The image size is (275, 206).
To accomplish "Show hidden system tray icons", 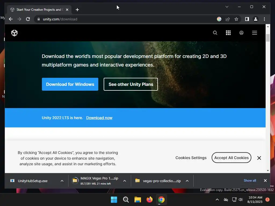I will pos(217,200).
